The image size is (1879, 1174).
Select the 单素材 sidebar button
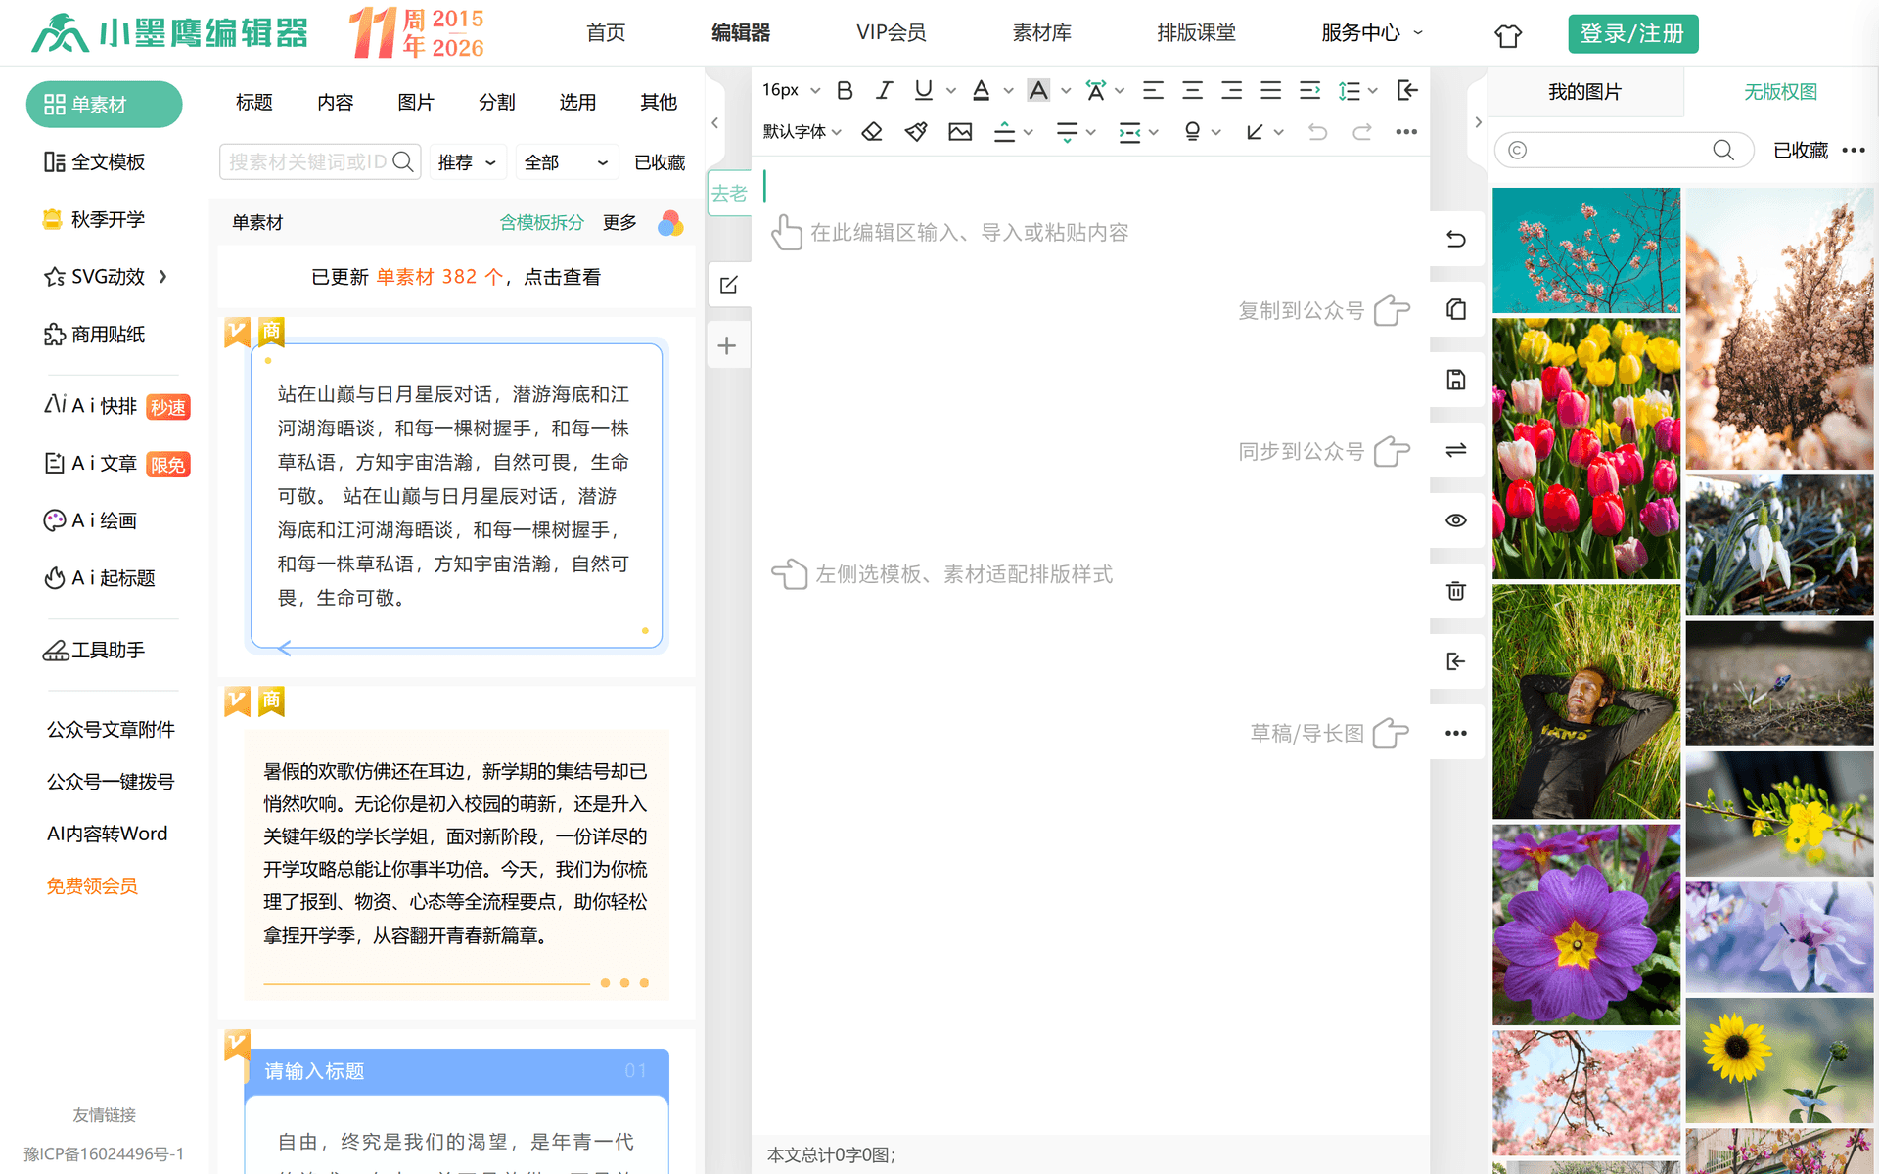(104, 105)
